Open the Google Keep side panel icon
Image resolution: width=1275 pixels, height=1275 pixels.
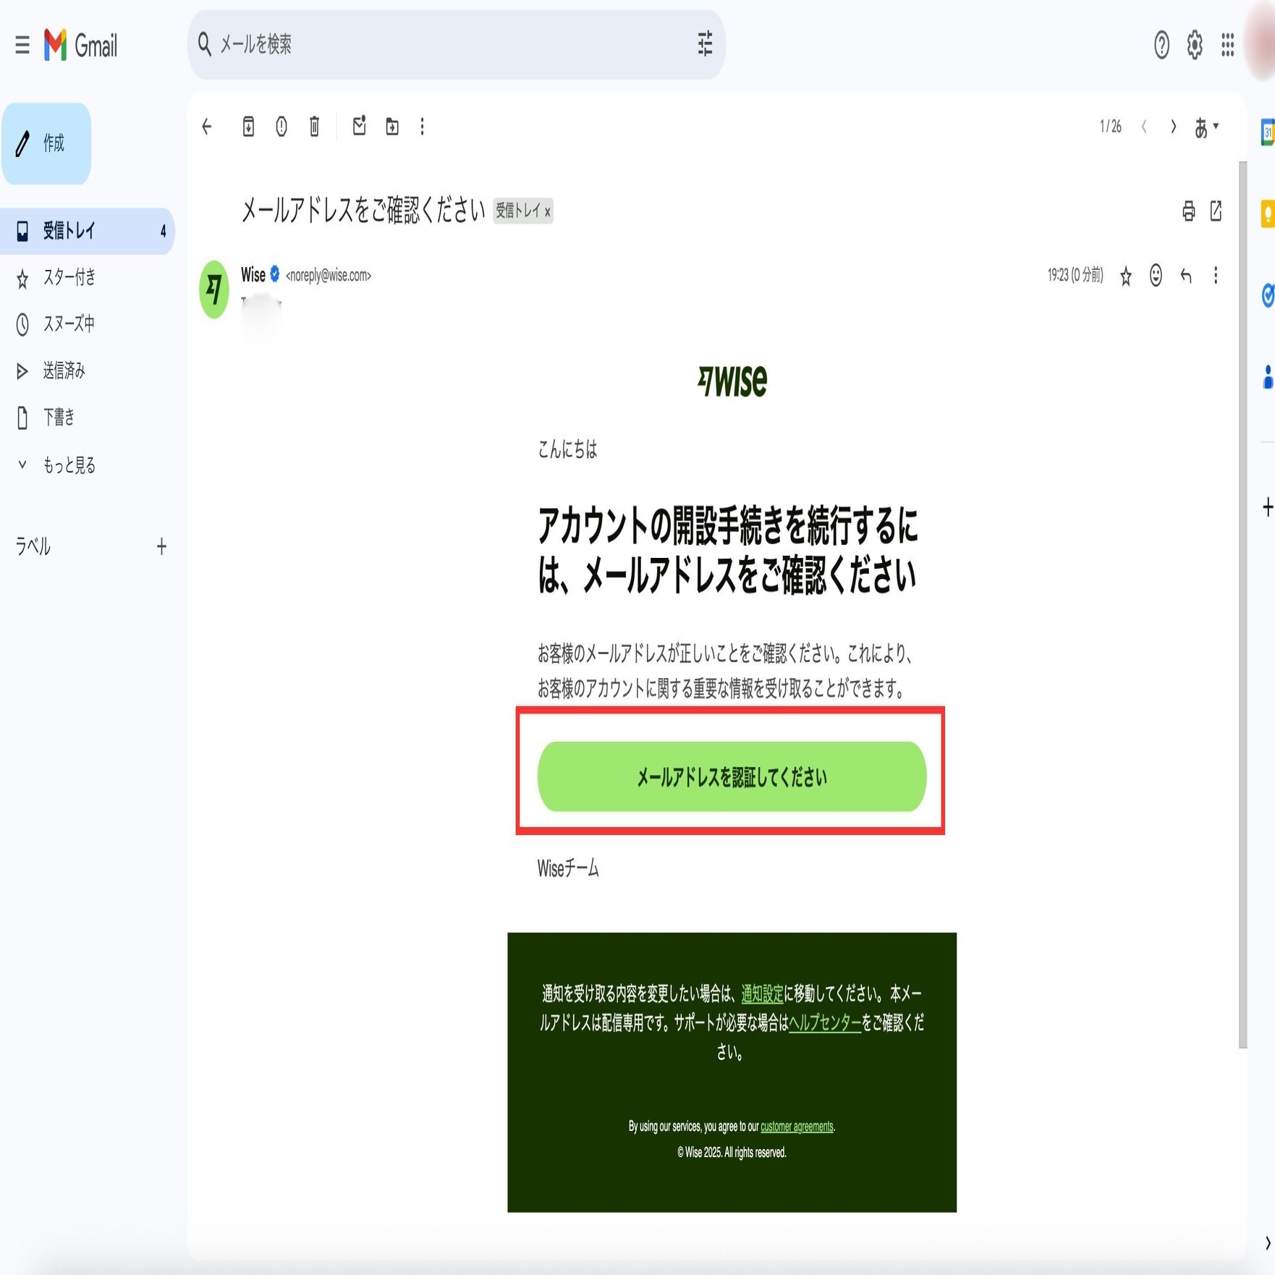1267,214
